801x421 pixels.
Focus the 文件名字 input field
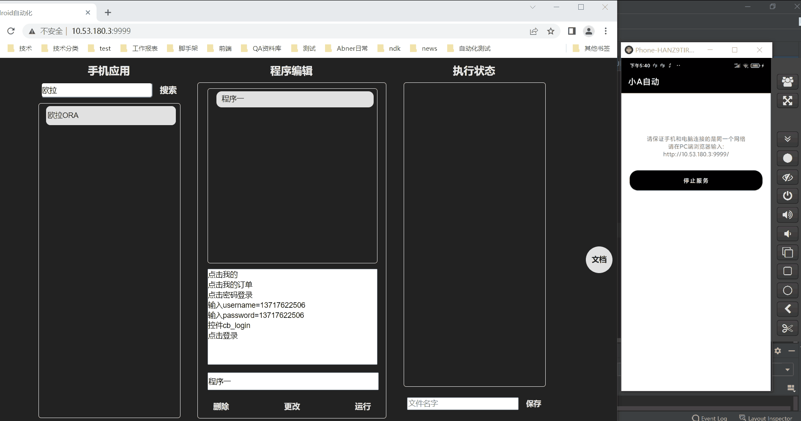463,404
